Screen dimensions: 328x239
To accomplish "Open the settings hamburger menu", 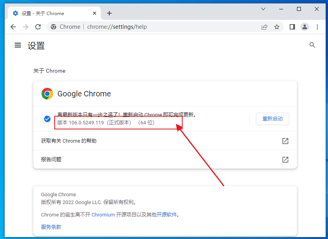I will (18, 45).
